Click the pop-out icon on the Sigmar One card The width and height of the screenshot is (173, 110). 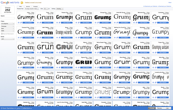[79, 68]
